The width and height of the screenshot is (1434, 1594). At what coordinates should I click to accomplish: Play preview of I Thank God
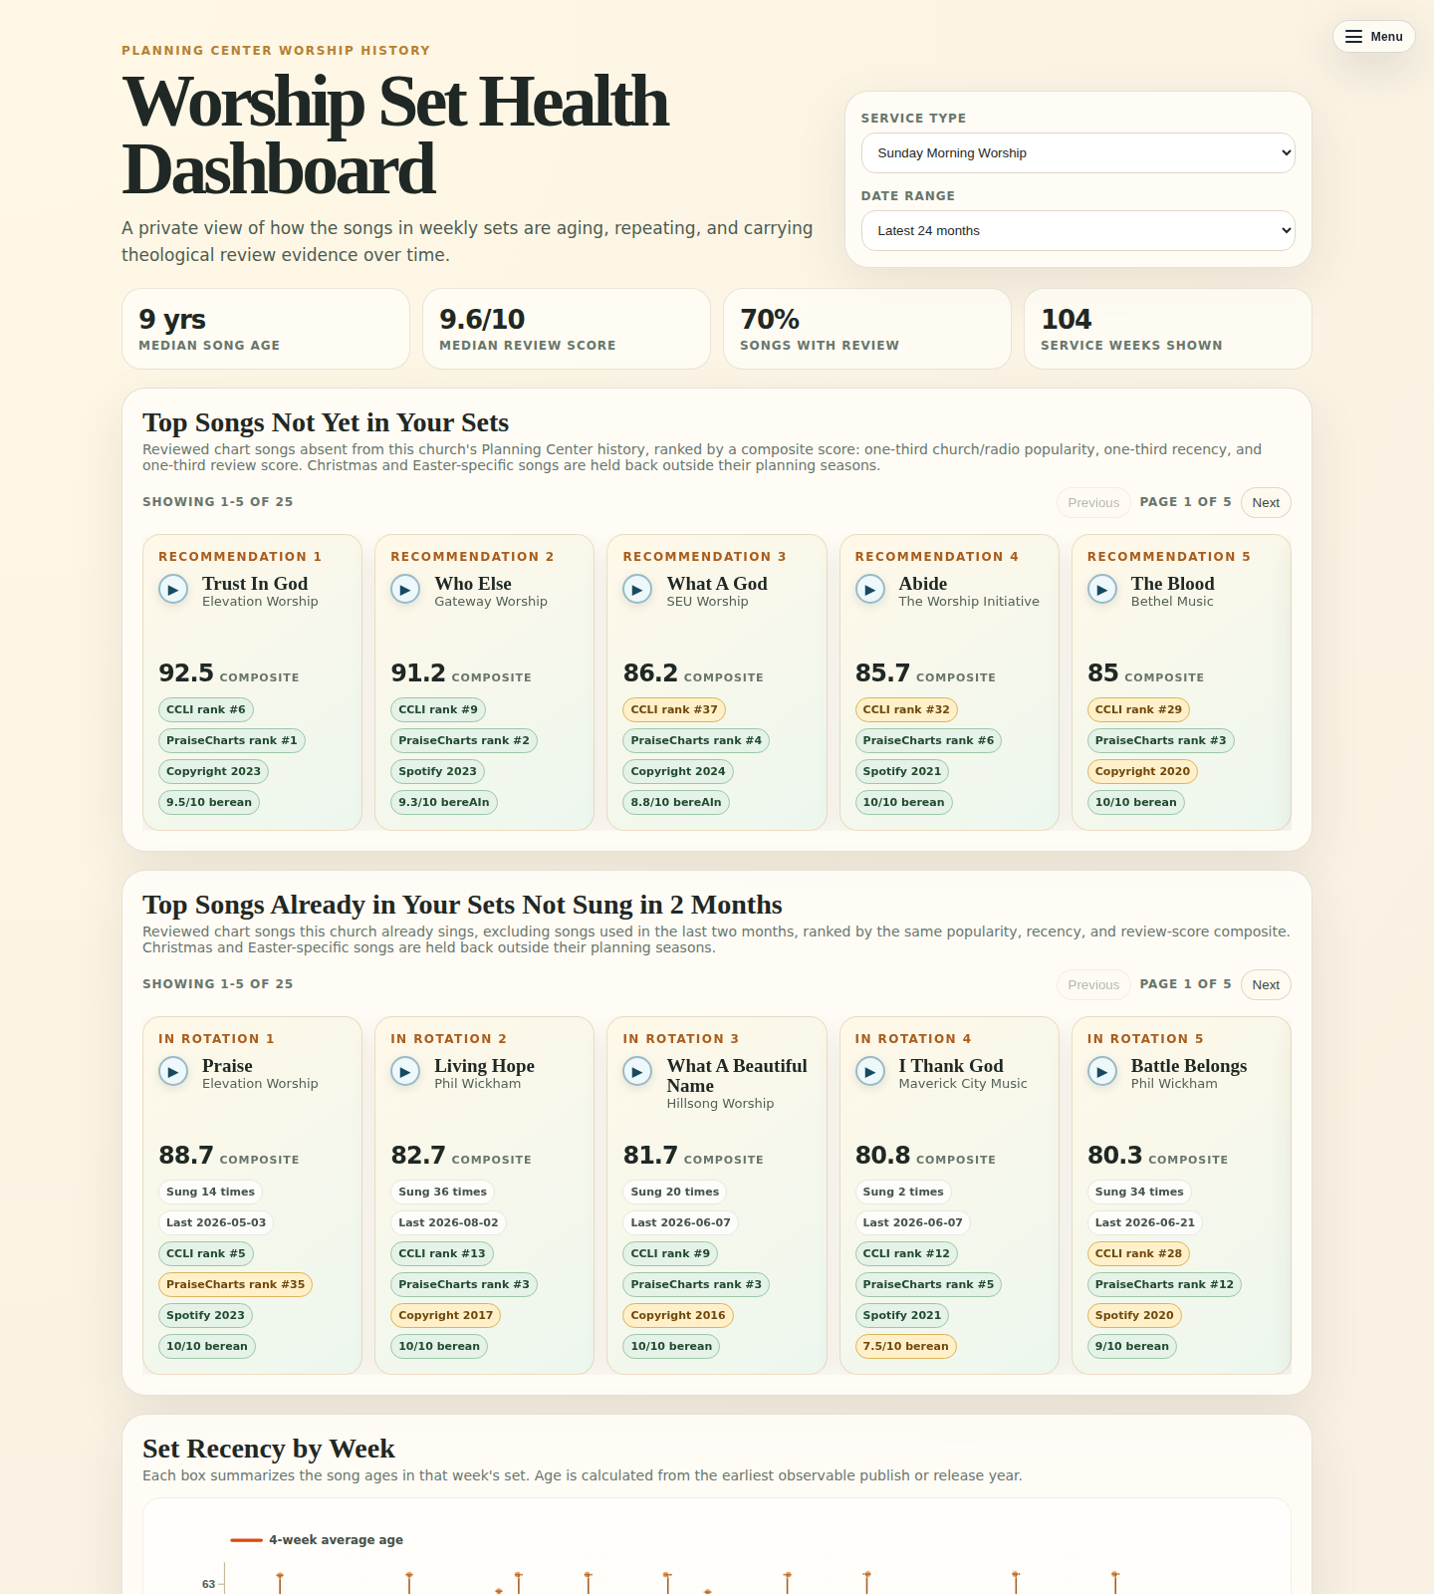870,1072
